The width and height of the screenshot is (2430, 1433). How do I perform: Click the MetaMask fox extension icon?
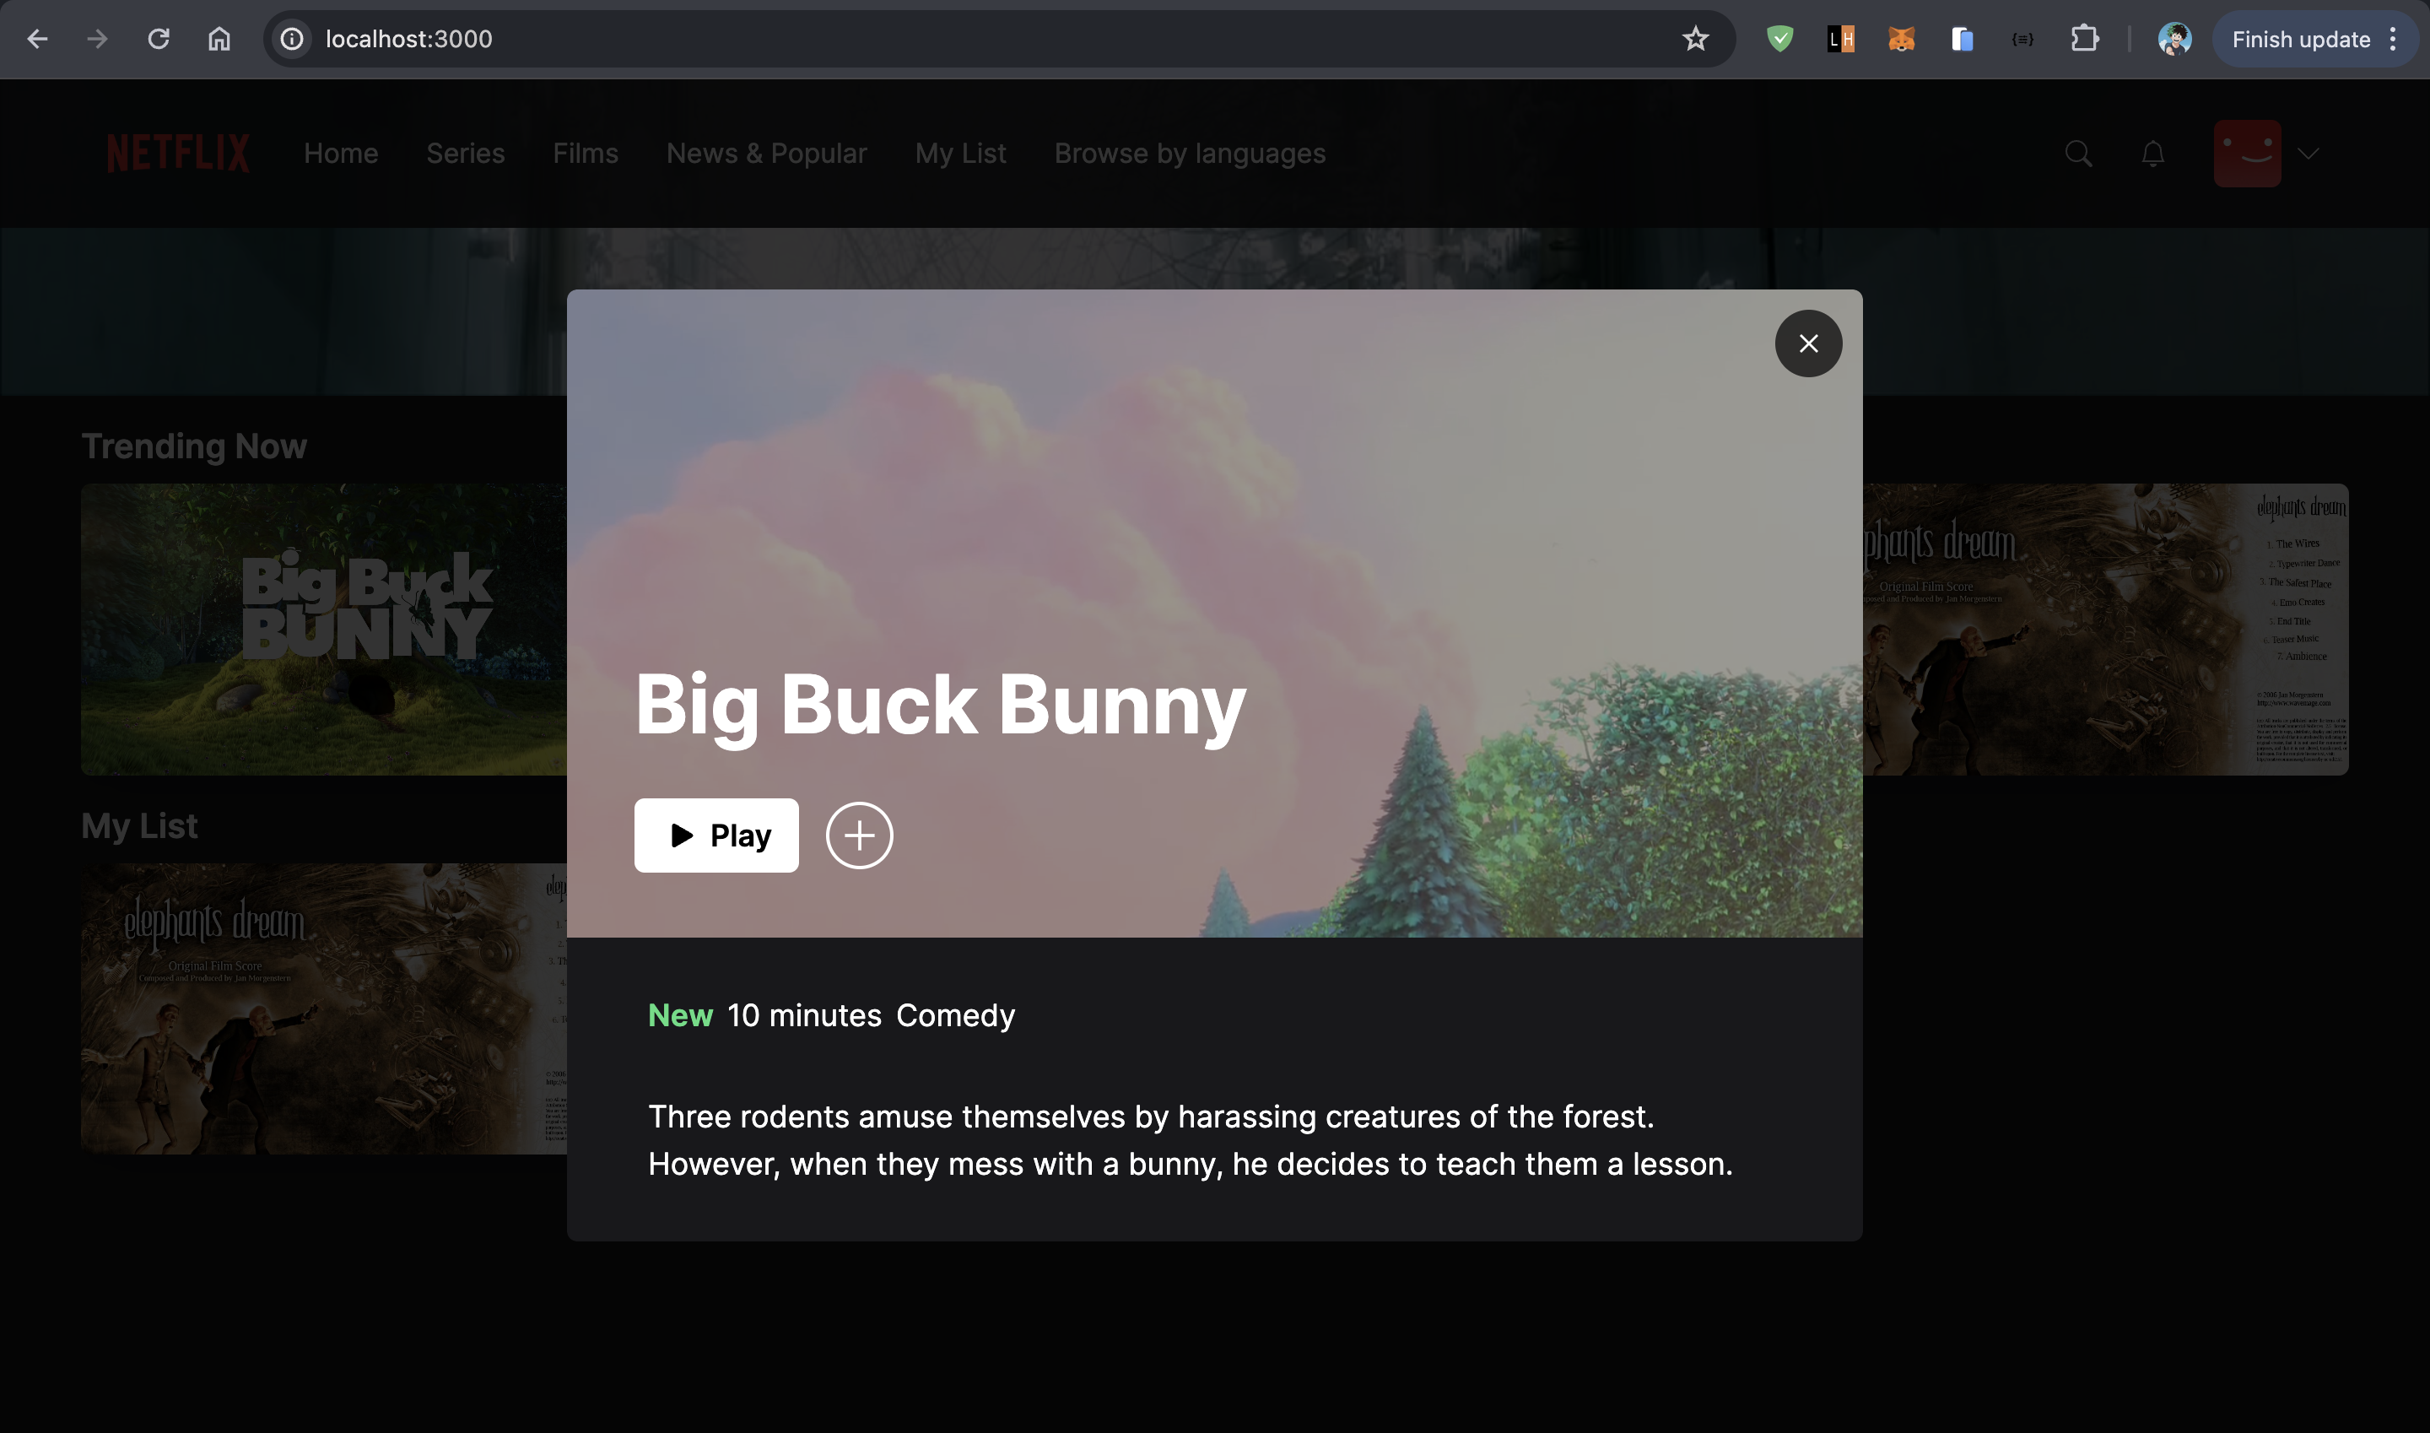click(1901, 40)
